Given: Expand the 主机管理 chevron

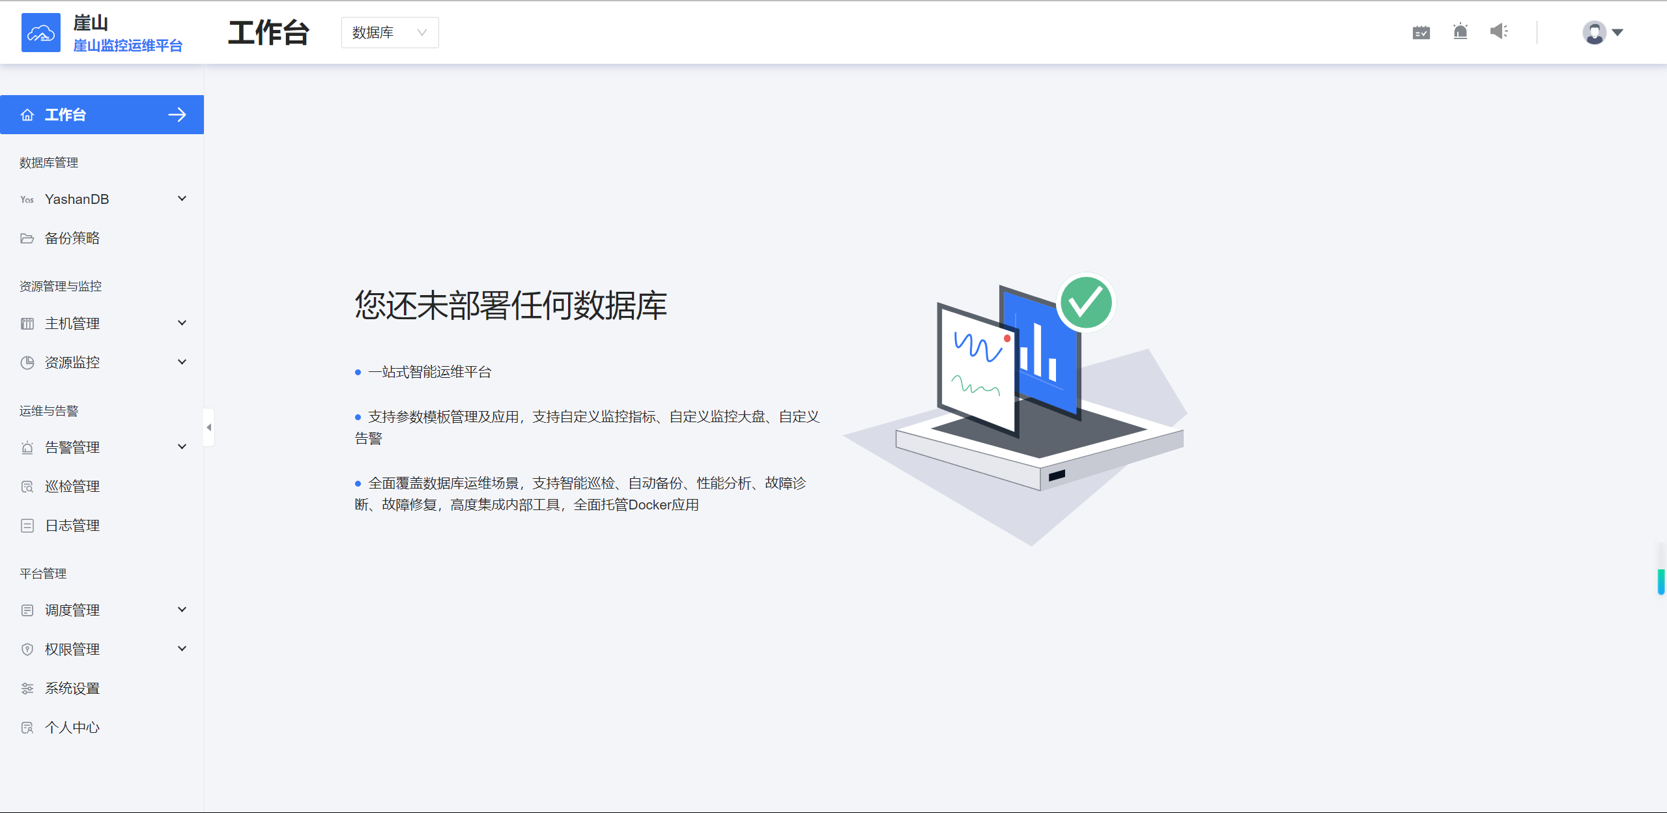Looking at the screenshot, I should click(182, 323).
